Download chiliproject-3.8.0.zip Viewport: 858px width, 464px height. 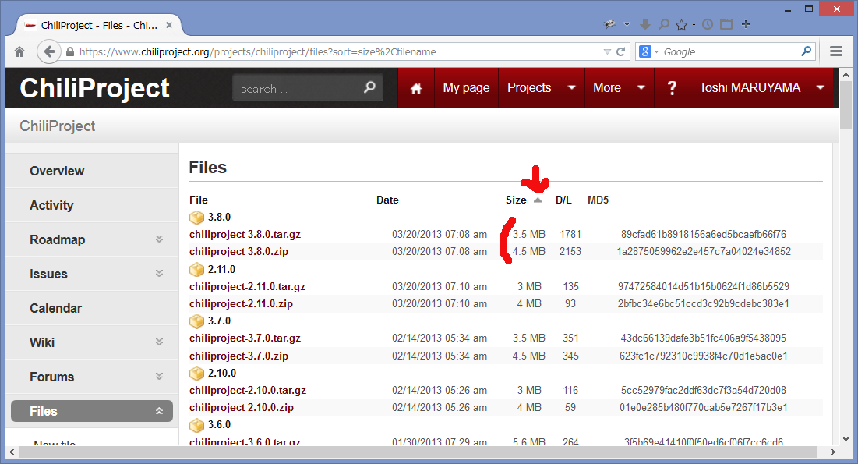[x=238, y=251]
